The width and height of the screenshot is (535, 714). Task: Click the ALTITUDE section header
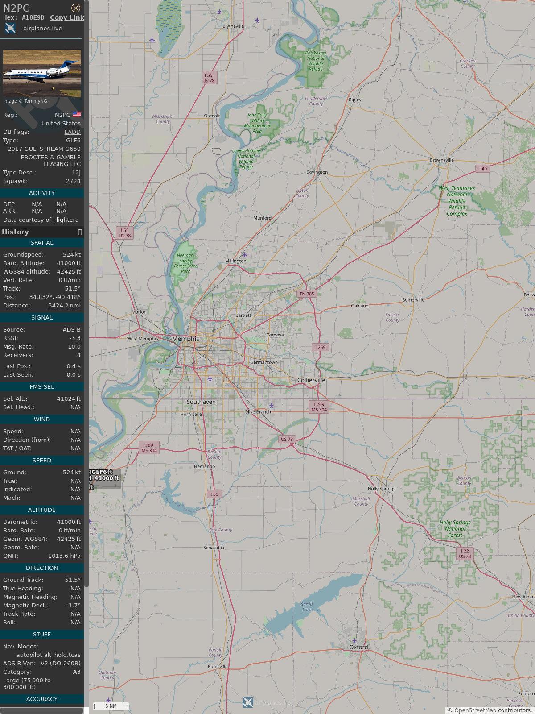42,510
